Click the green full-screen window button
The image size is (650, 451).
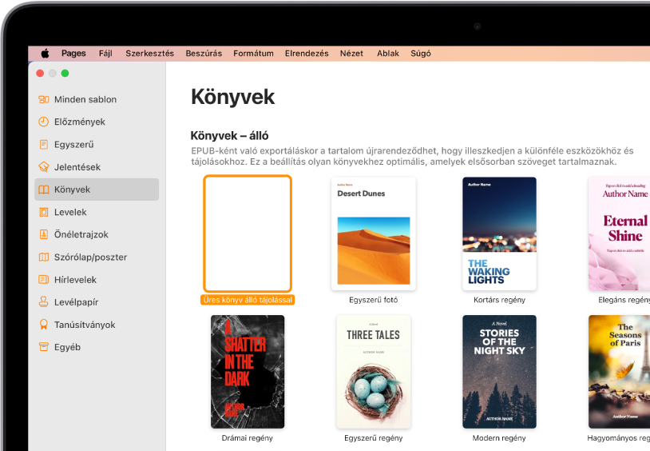[65, 73]
